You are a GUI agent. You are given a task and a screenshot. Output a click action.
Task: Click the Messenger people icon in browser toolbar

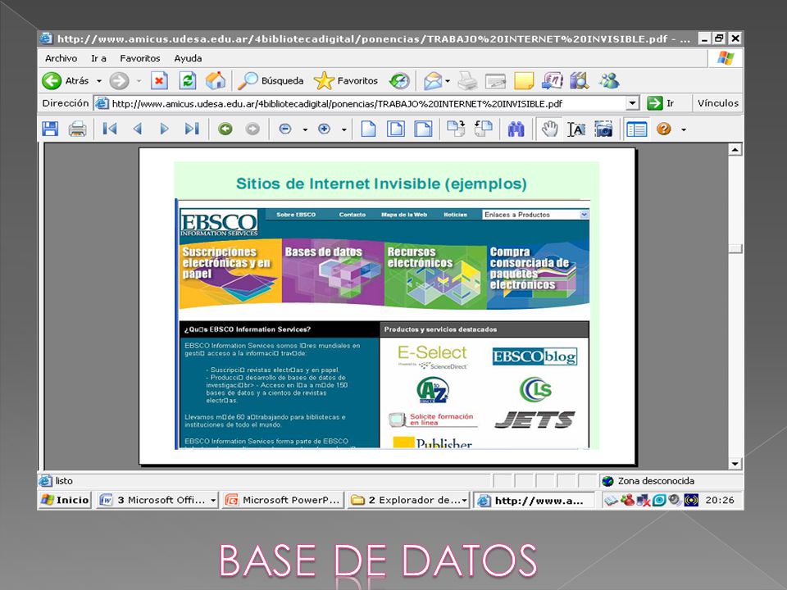(609, 81)
